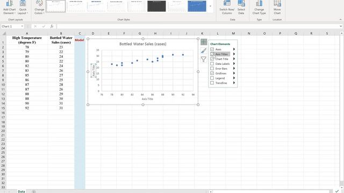Screen dimensions: 344x193
Task: Expand the Chart Styles gallery More arrow
Action: 210,6
